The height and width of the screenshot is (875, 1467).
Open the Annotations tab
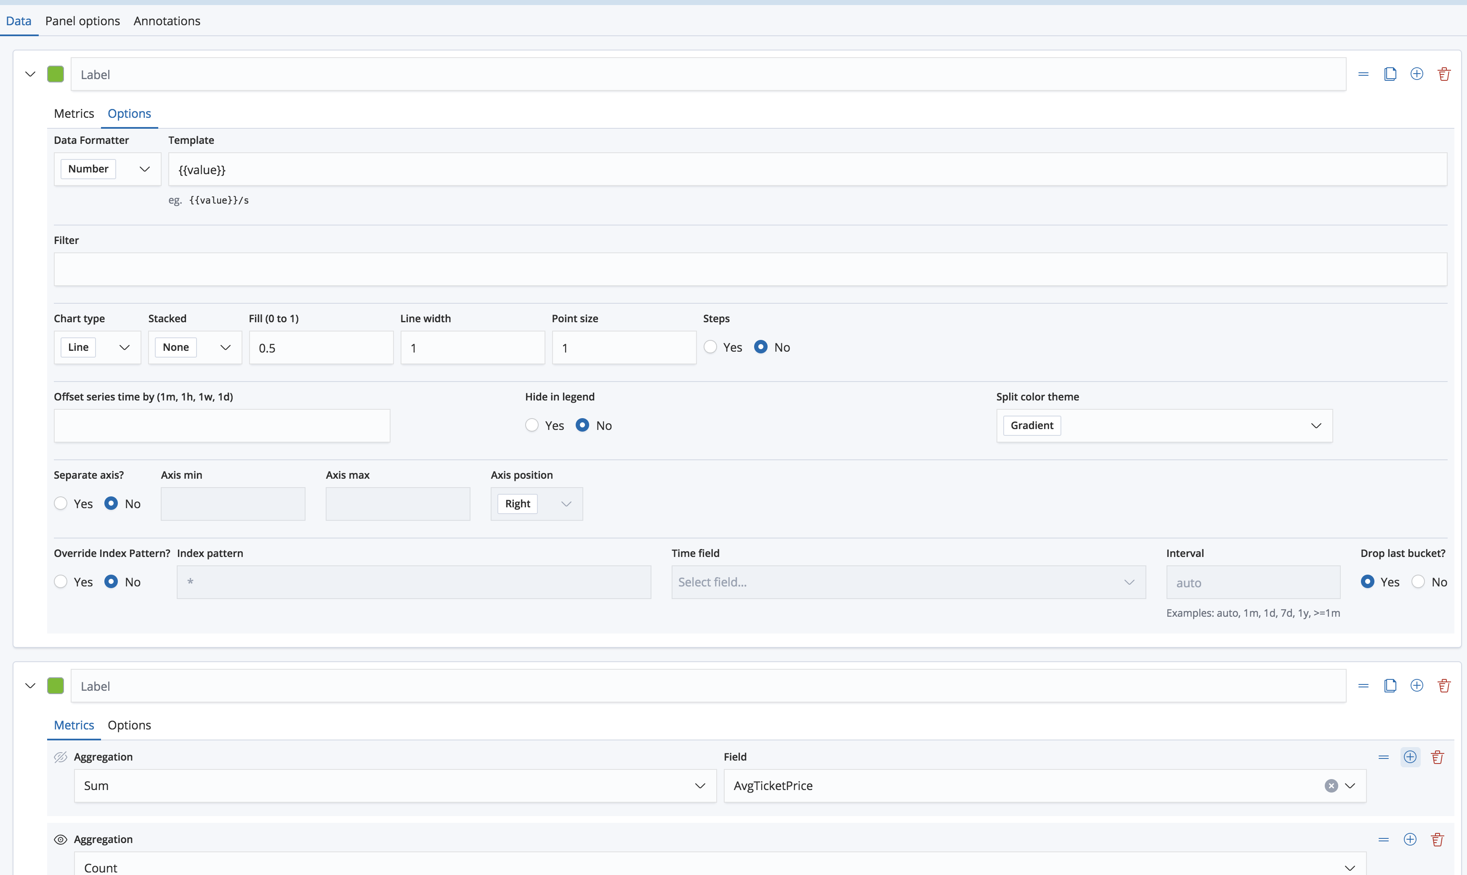(167, 21)
